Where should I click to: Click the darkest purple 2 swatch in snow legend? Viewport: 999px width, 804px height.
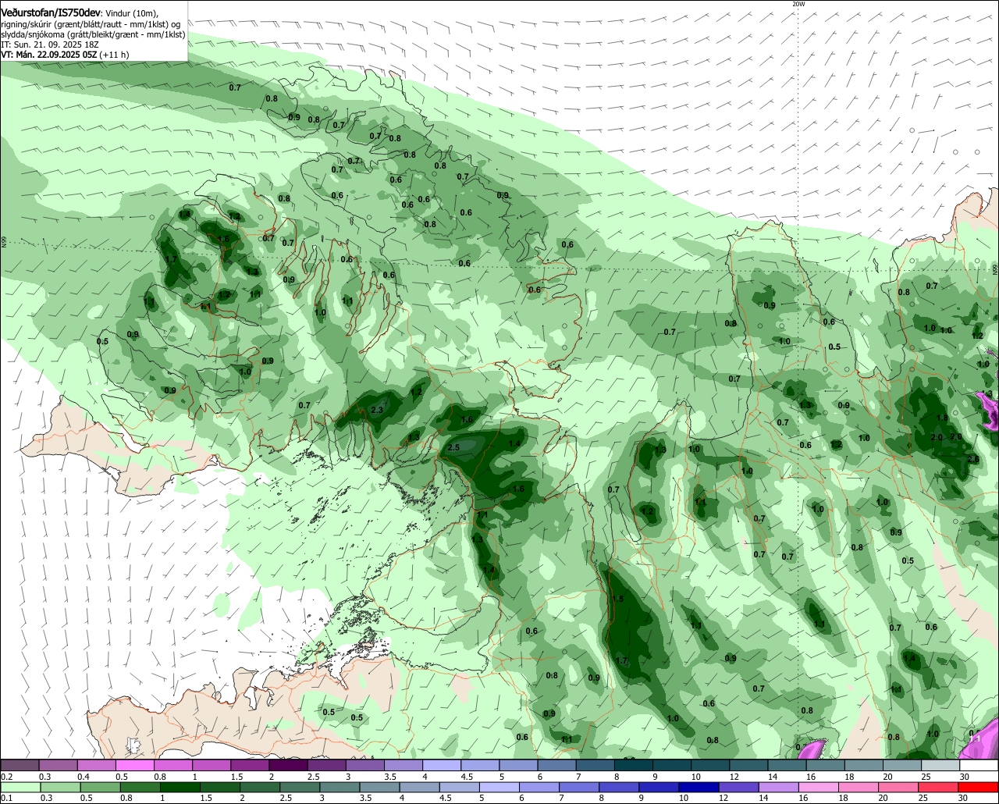click(288, 766)
